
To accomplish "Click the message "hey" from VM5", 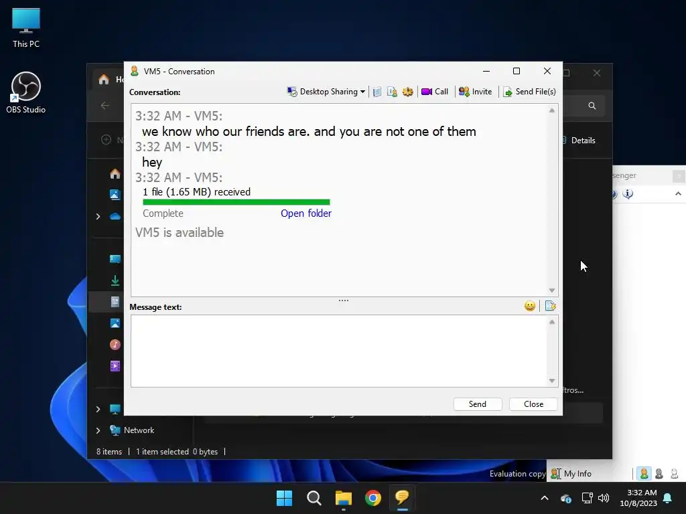I will pyautogui.click(x=152, y=162).
